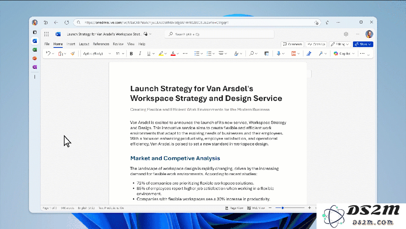406x229 pixels.
Task: Open OneNote from the browser sidebar
Action: 35,67
